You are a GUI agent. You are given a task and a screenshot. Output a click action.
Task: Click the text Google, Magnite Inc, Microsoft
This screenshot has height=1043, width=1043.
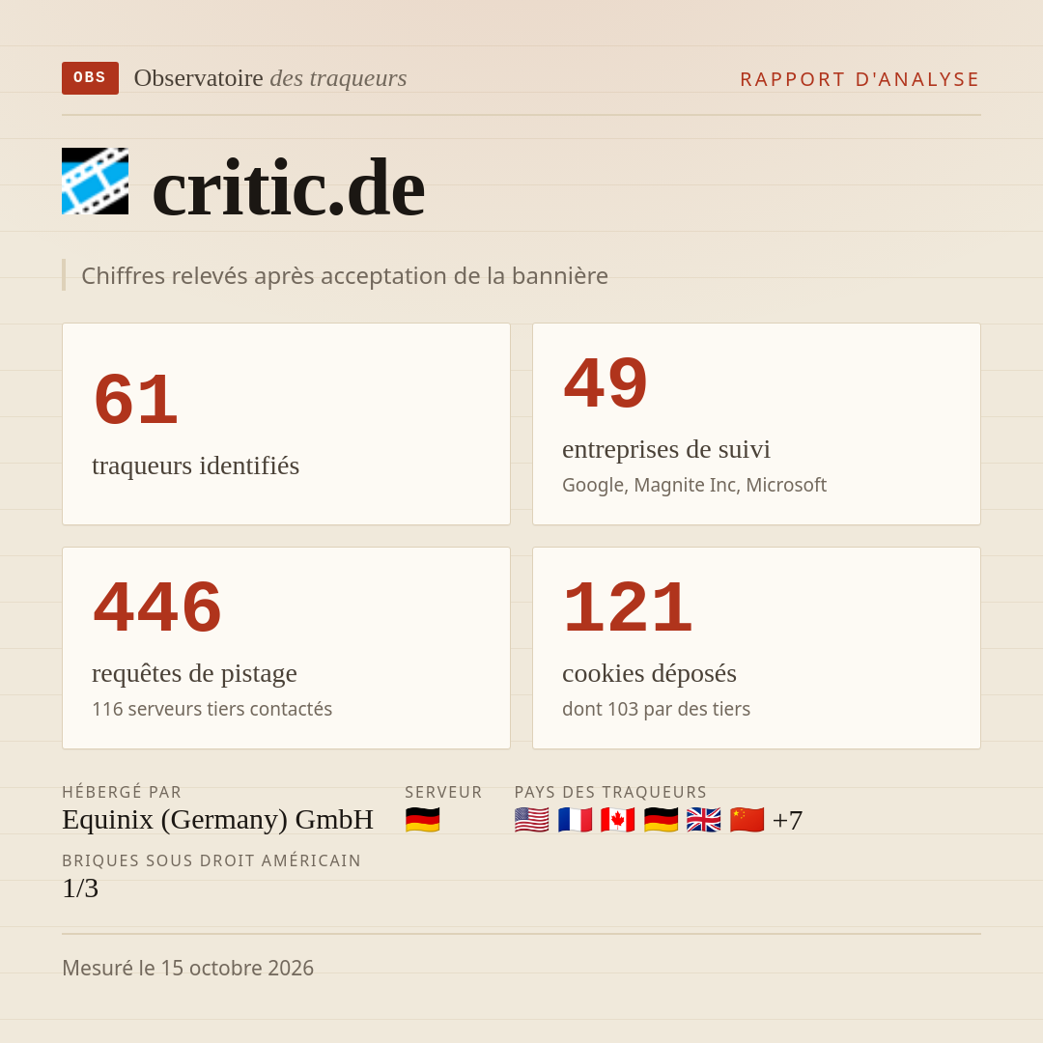pyautogui.click(x=694, y=485)
